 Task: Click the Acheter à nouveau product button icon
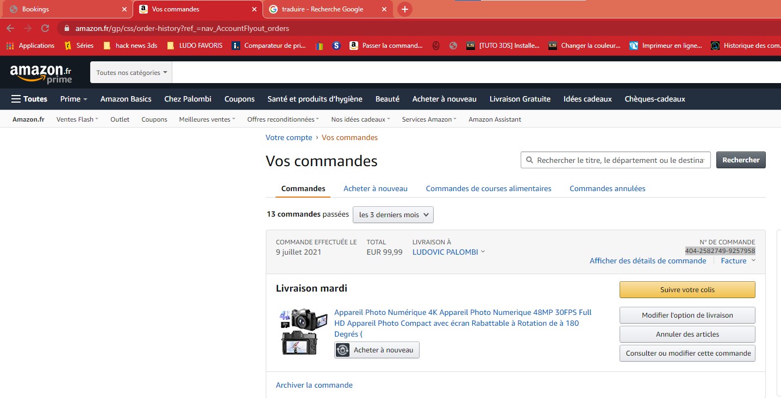pos(343,350)
